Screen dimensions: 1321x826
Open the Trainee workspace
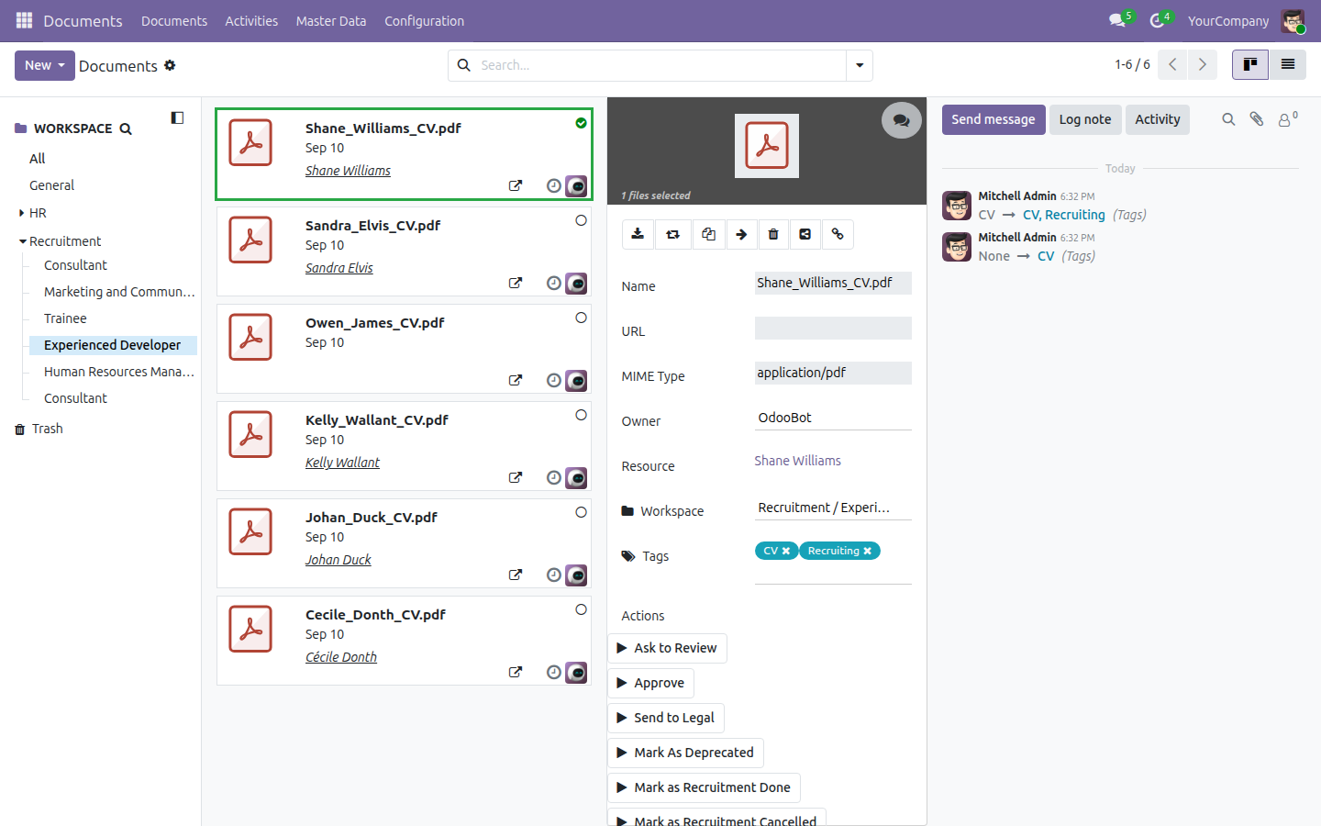pos(65,318)
